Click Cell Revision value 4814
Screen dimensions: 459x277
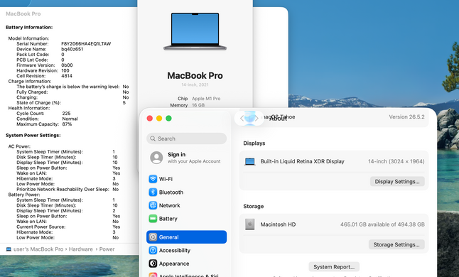(67, 76)
